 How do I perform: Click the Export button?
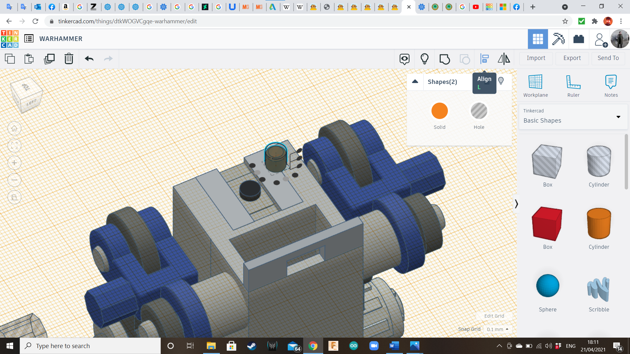572,58
